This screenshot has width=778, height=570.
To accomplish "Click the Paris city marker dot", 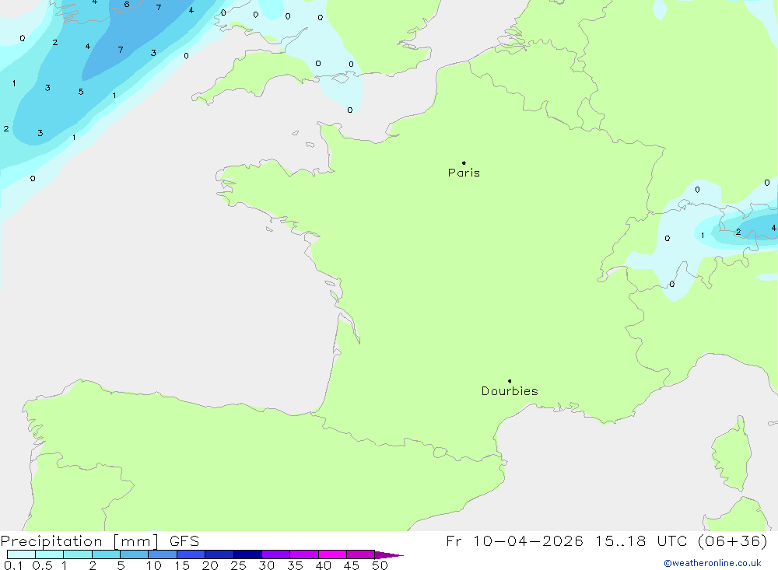I will coord(464,163).
